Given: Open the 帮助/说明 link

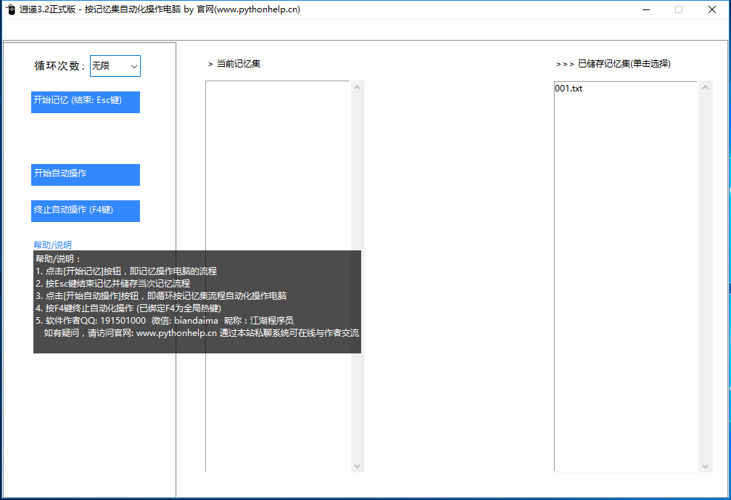Looking at the screenshot, I should coord(52,245).
